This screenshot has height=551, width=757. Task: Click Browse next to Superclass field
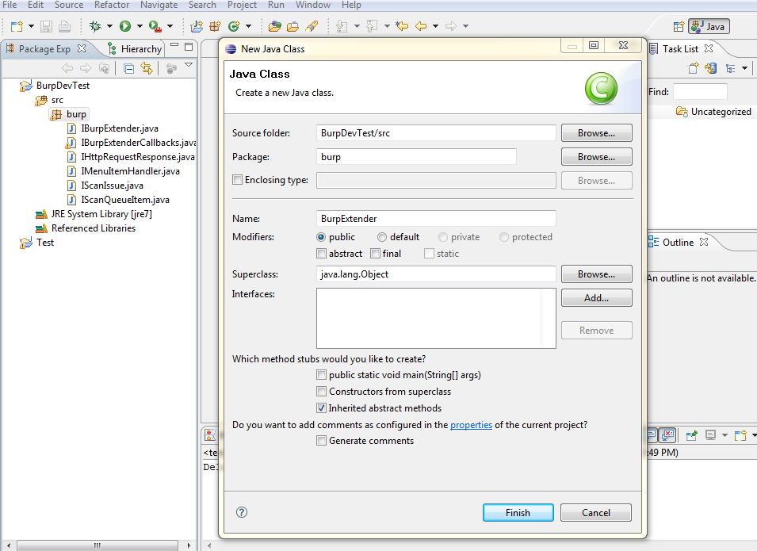[x=596, y=274]
